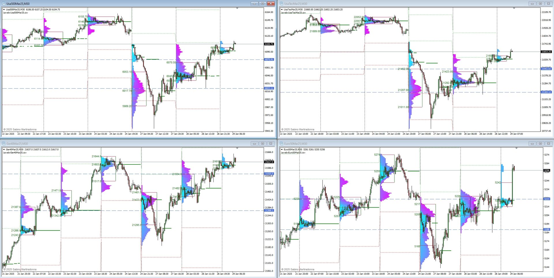554x278 pixels.
Task: Click the blue 21555.0 level price tag
Action: (x=269, y=174)
